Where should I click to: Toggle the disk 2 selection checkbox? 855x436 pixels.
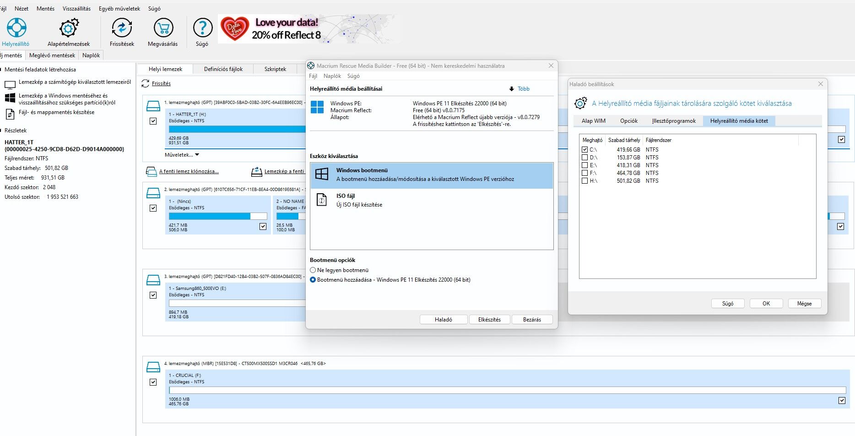pyautogui.click(x=153, y=208)
